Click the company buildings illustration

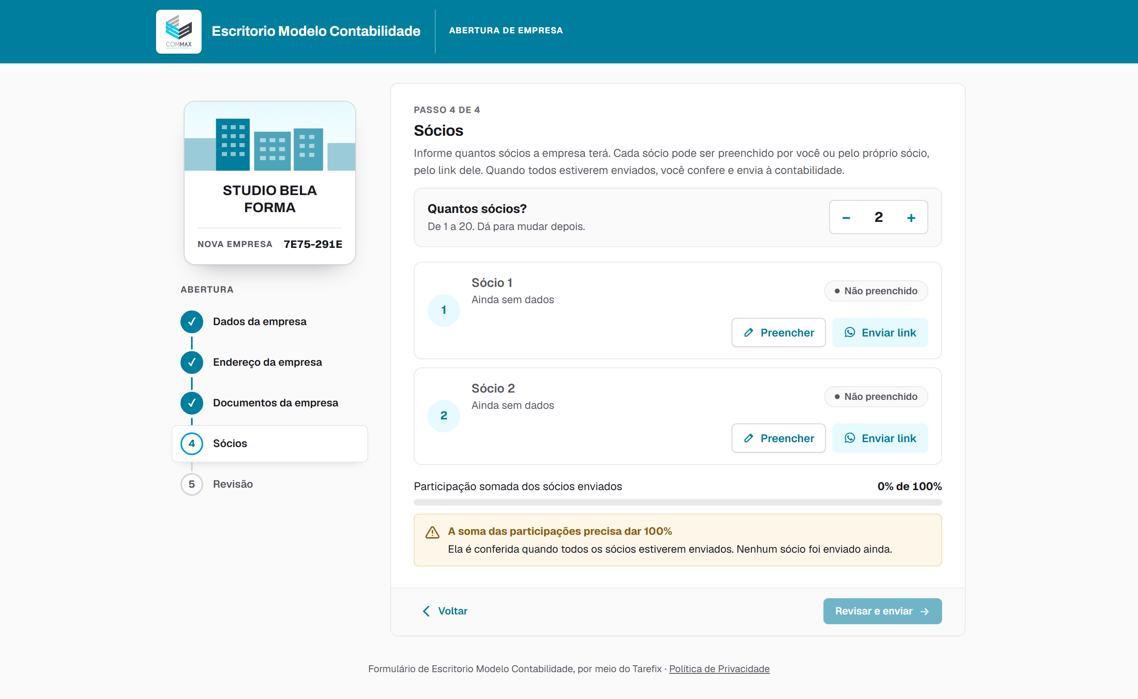click(x=269, y=137)
